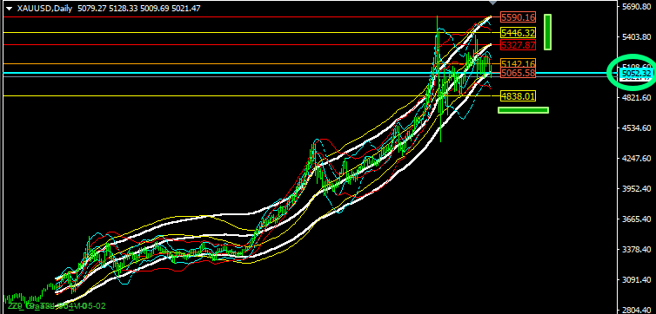Image resolution: width=656 pixels, height=314 pixels.
Task: Click the 4247.60 value on price axis
Action: coord(636,158)
